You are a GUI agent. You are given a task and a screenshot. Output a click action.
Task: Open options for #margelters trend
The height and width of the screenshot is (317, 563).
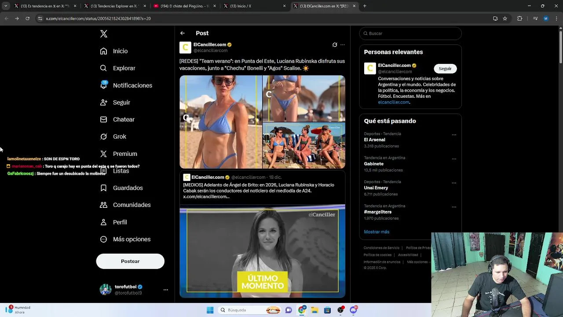tap(454, 207)
